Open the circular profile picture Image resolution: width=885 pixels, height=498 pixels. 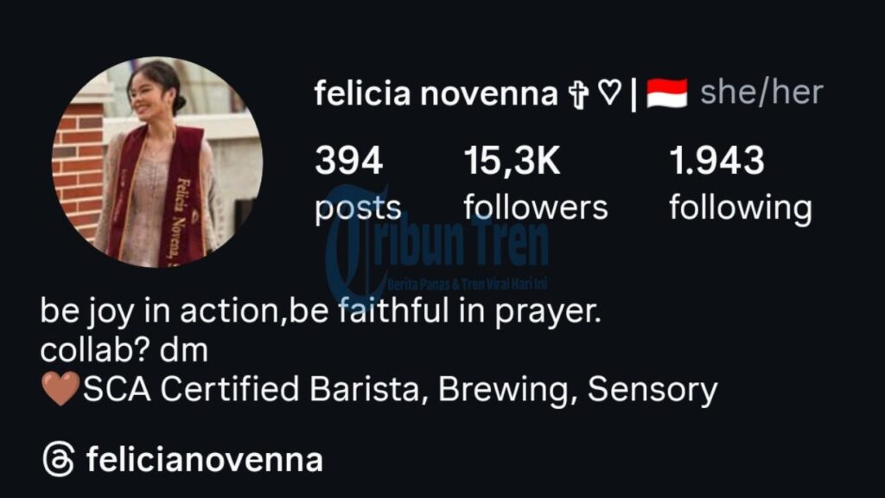157,162
